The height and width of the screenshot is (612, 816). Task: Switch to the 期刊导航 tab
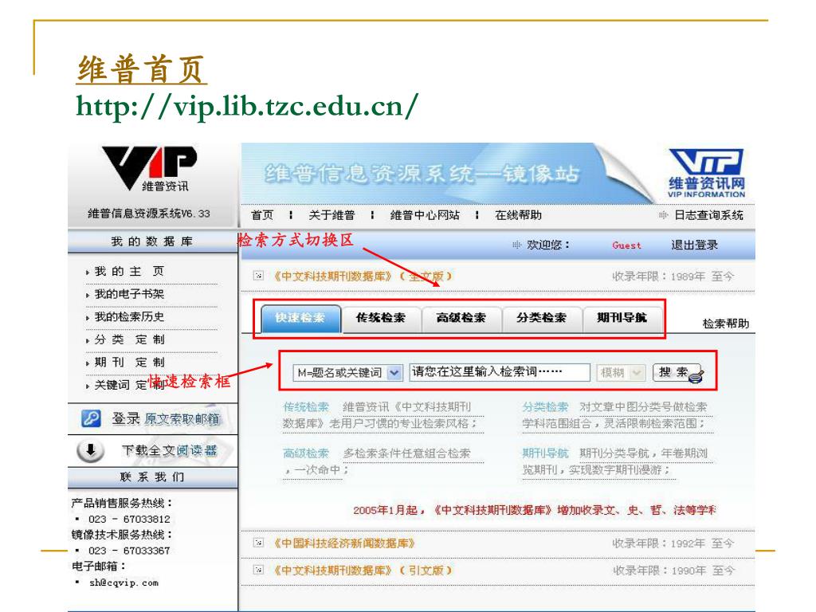coord(622,319)
